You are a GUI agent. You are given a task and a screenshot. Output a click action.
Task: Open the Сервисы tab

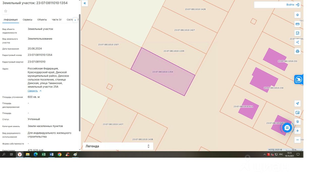coord(28,20)
